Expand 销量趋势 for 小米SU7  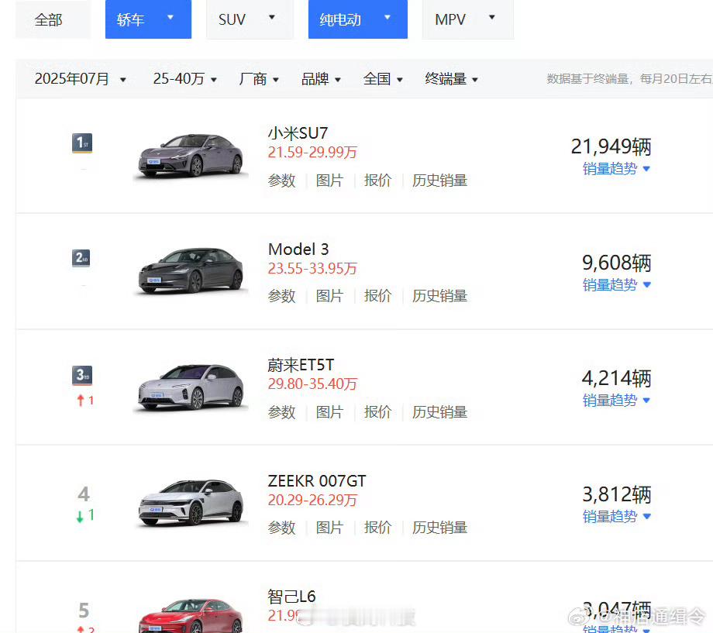pyautogui.click(x=616, y=169)
